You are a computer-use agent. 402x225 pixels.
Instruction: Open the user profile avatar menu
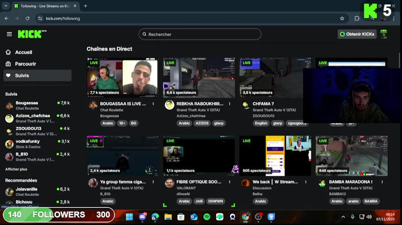point(384,34)
